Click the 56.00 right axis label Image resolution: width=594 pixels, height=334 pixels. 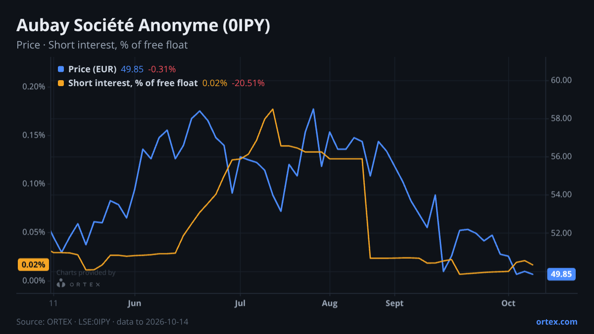click(561, 156)
